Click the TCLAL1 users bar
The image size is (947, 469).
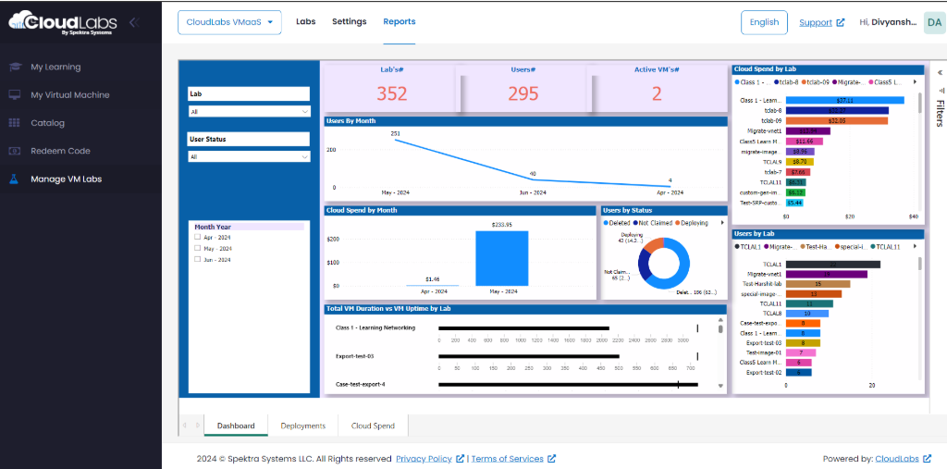point(833,265)
